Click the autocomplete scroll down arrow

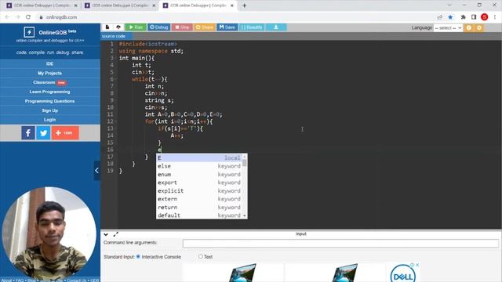pyautogui.click(x=245, y=216)
